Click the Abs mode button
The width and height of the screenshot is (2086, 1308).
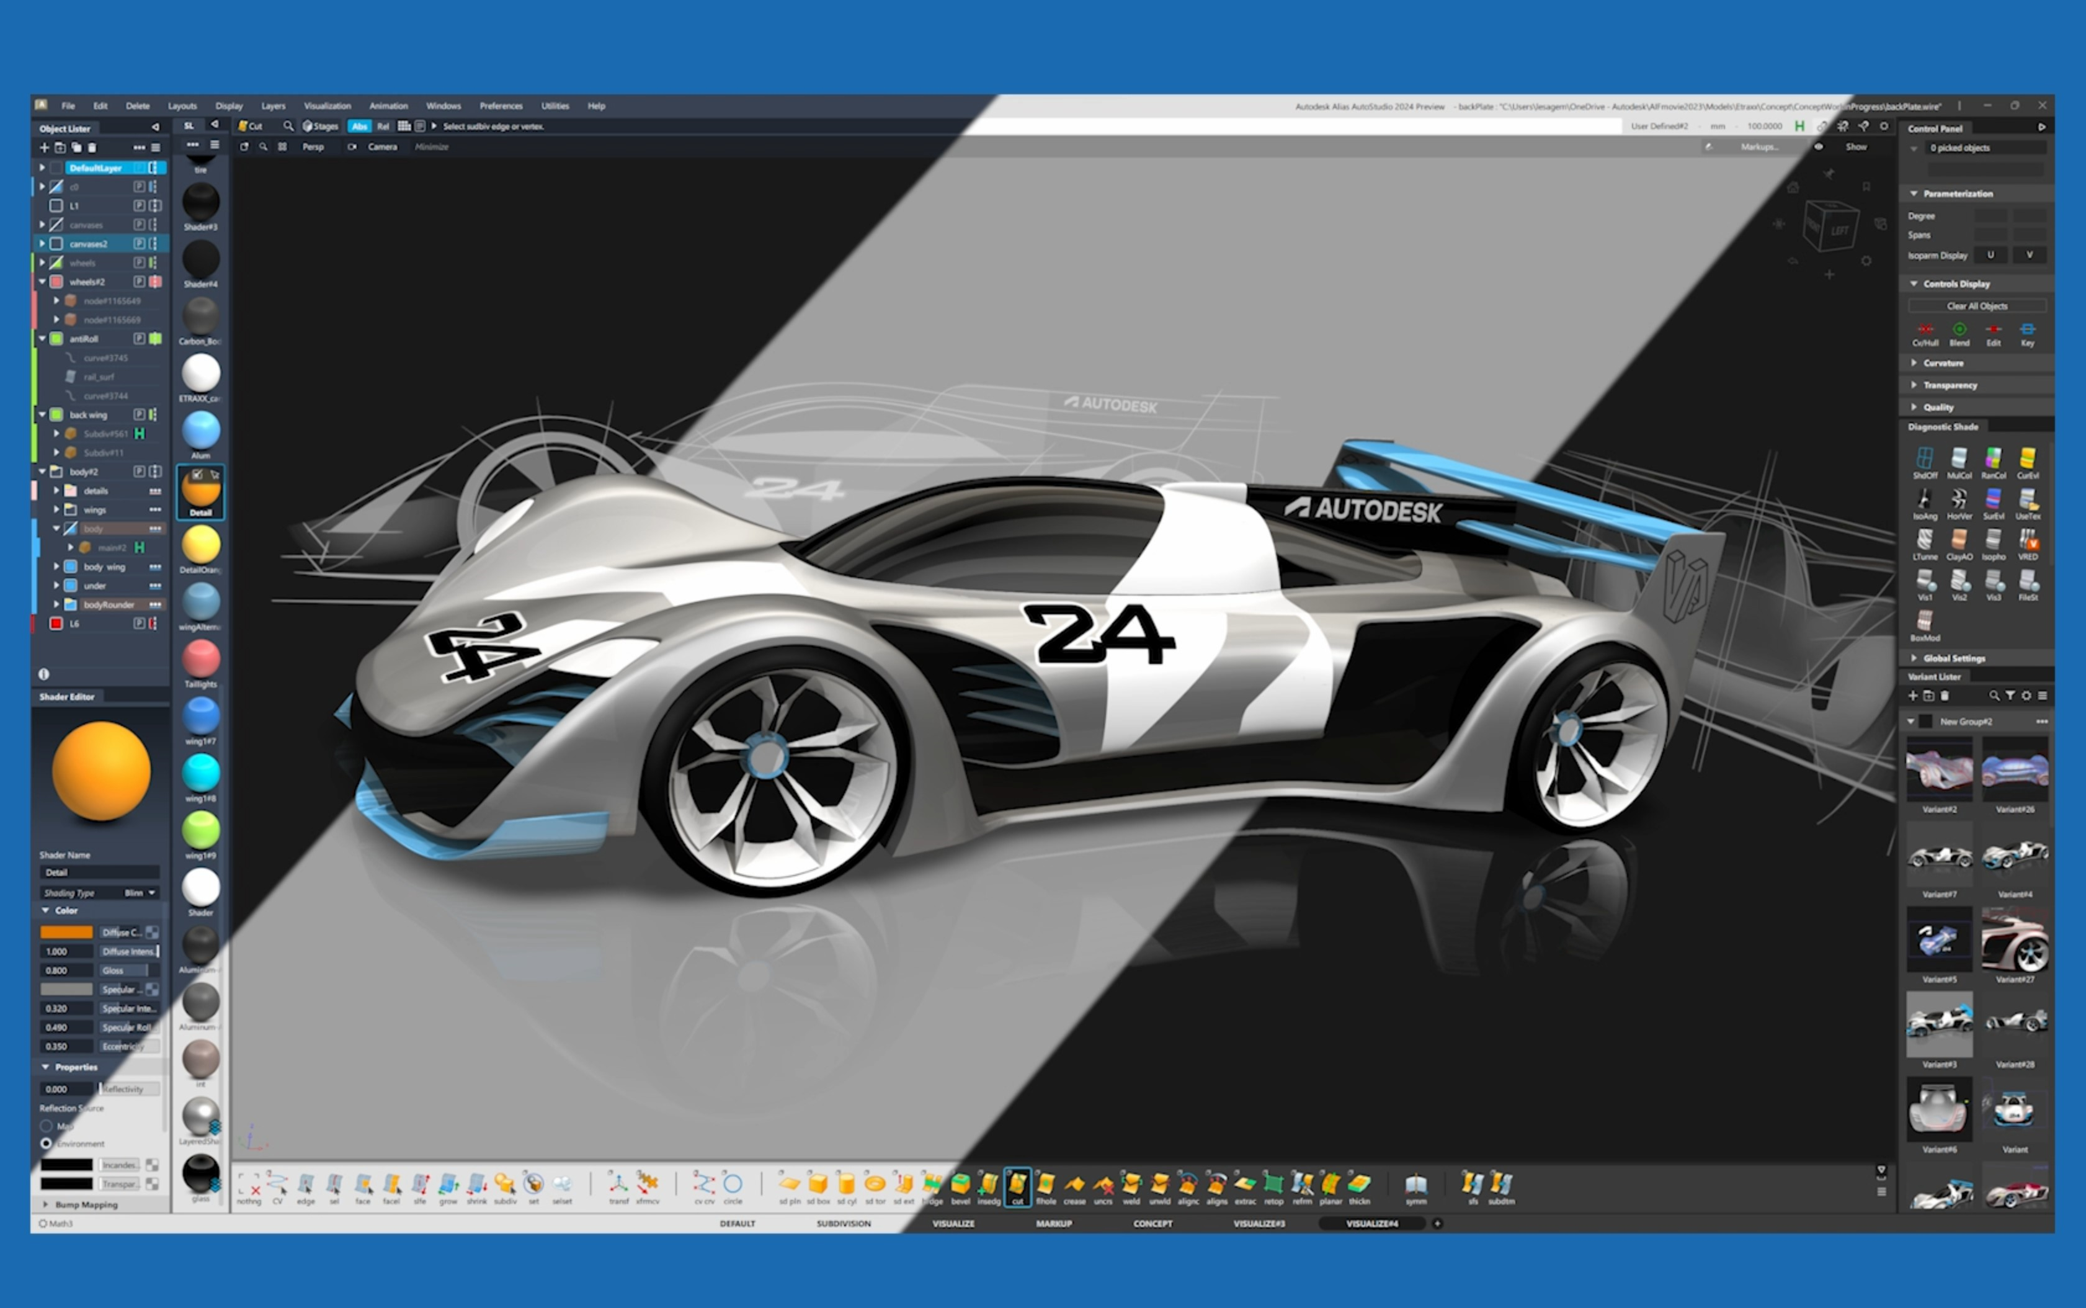(359, 127)
